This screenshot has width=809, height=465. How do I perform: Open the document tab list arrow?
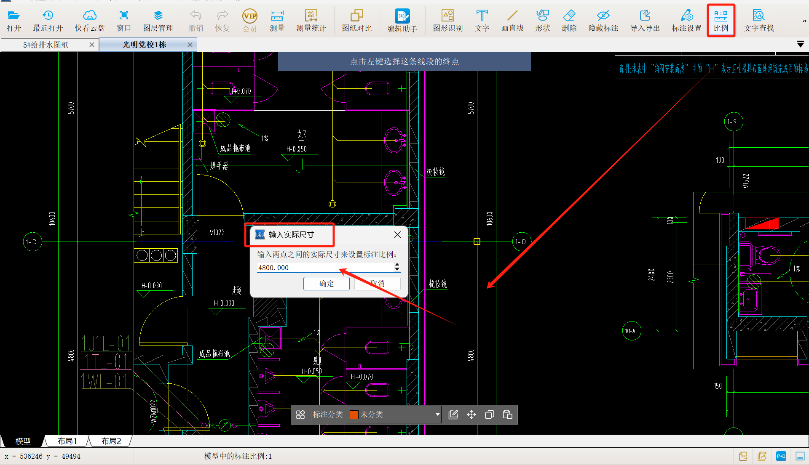click(801, 44)
